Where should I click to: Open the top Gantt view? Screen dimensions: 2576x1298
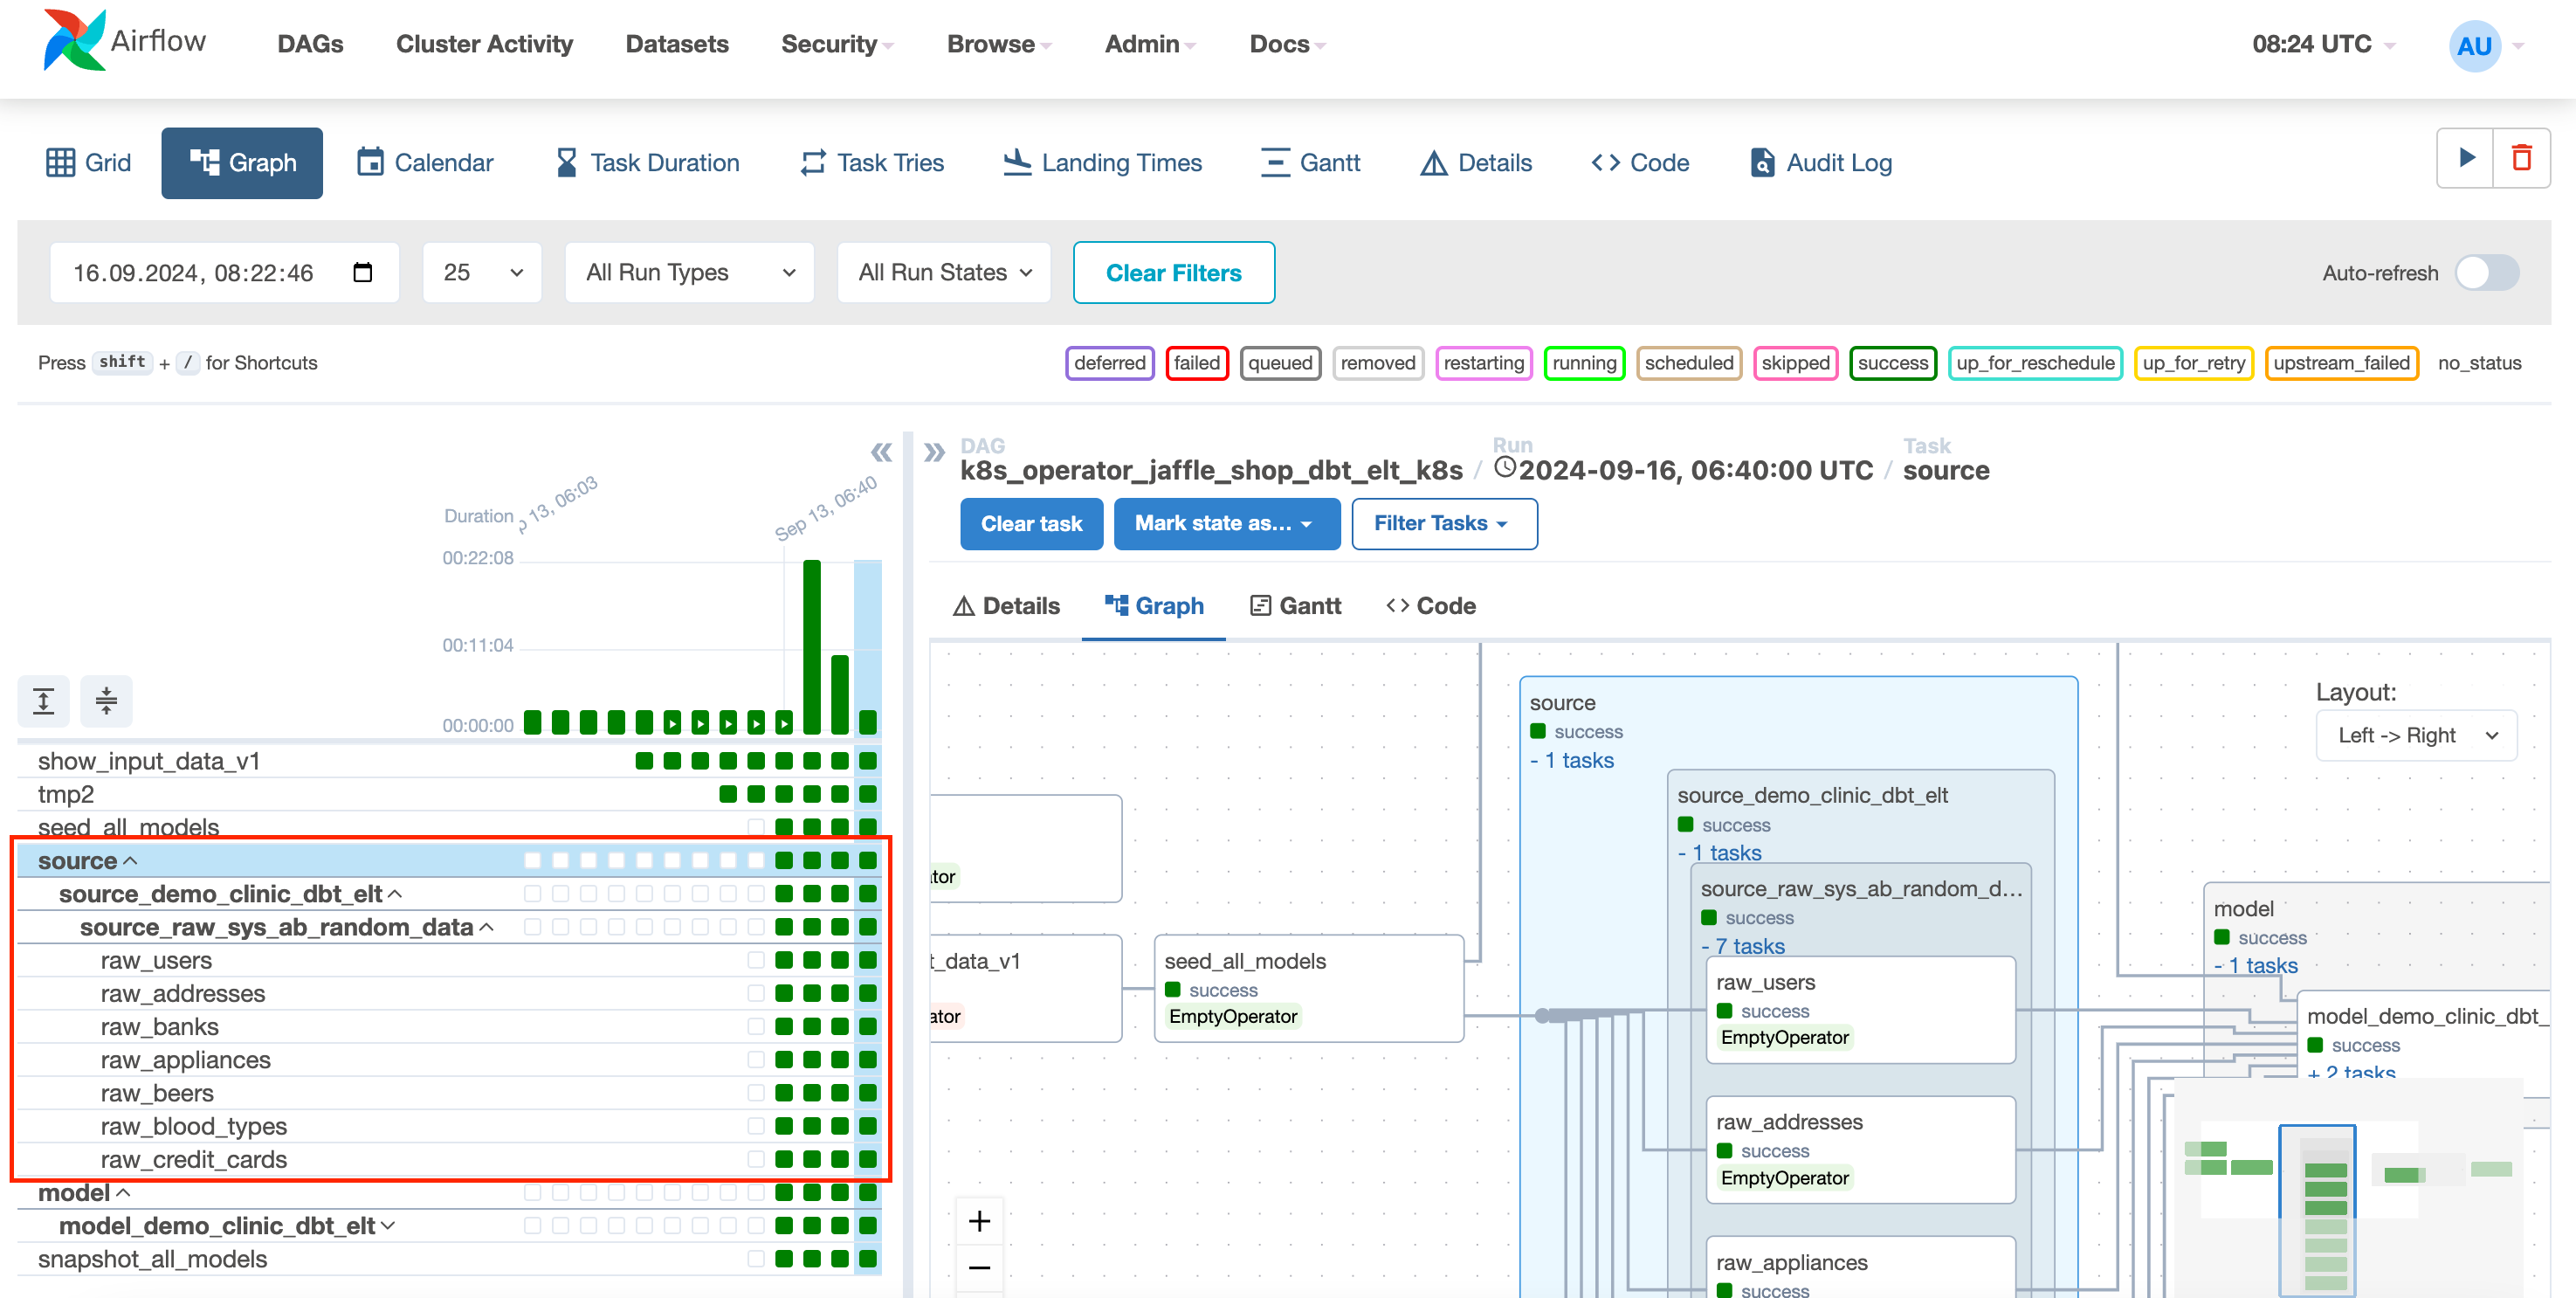click(x=1311, y=163)
